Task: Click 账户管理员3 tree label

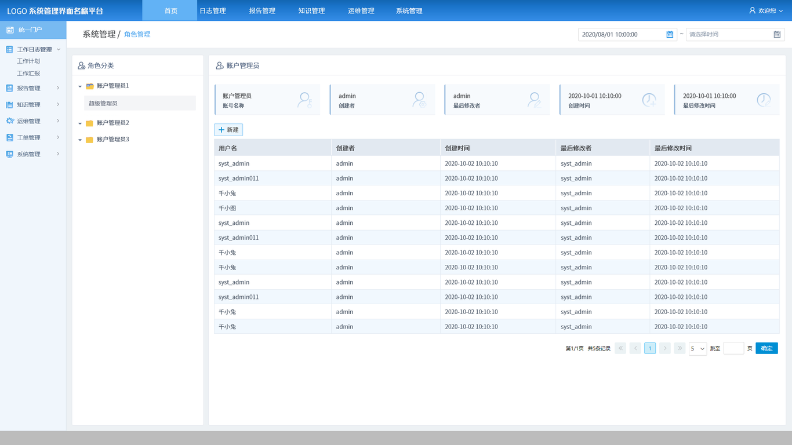Action: tap(113, 139)
